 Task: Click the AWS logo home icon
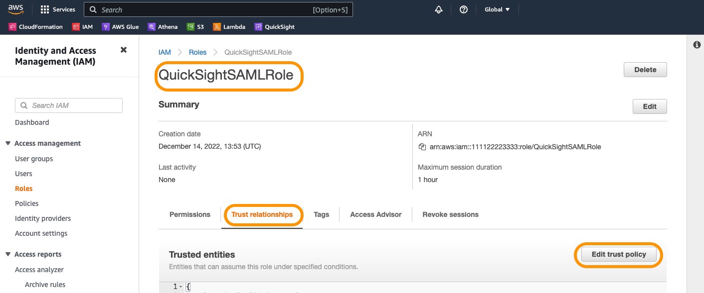pyautogui.click(x=16, y=9)
